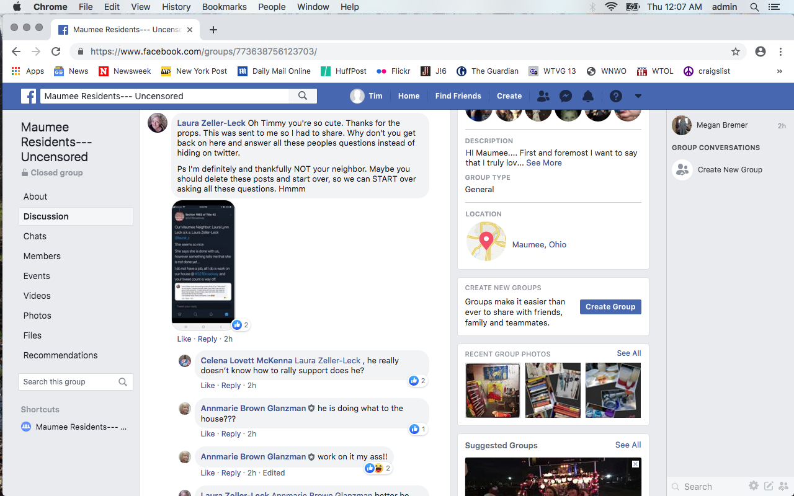Image resolution: width=794 pixels, height=496 pixels.
Task: Open the notifications bell icon
Action: click(588, 96)
